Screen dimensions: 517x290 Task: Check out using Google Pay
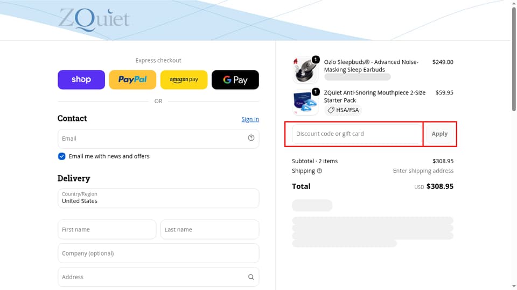point(235,79)
